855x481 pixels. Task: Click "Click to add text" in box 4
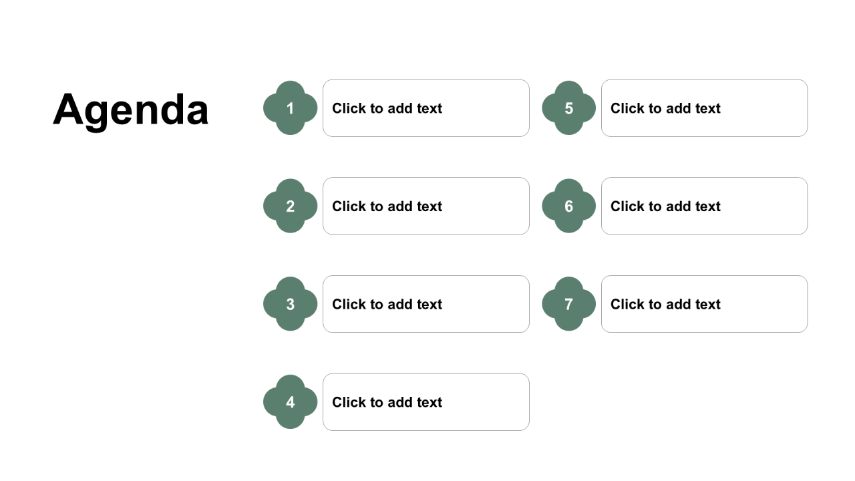click(387, 402)
